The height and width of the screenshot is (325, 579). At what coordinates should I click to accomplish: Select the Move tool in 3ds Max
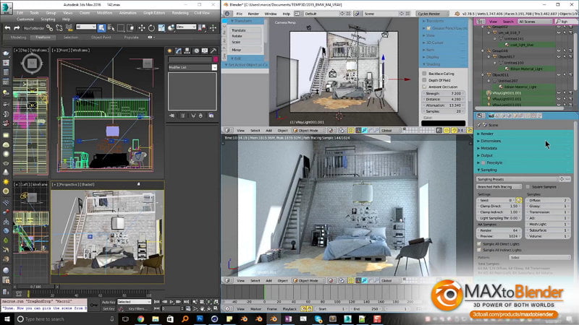(x=142, y=28)
